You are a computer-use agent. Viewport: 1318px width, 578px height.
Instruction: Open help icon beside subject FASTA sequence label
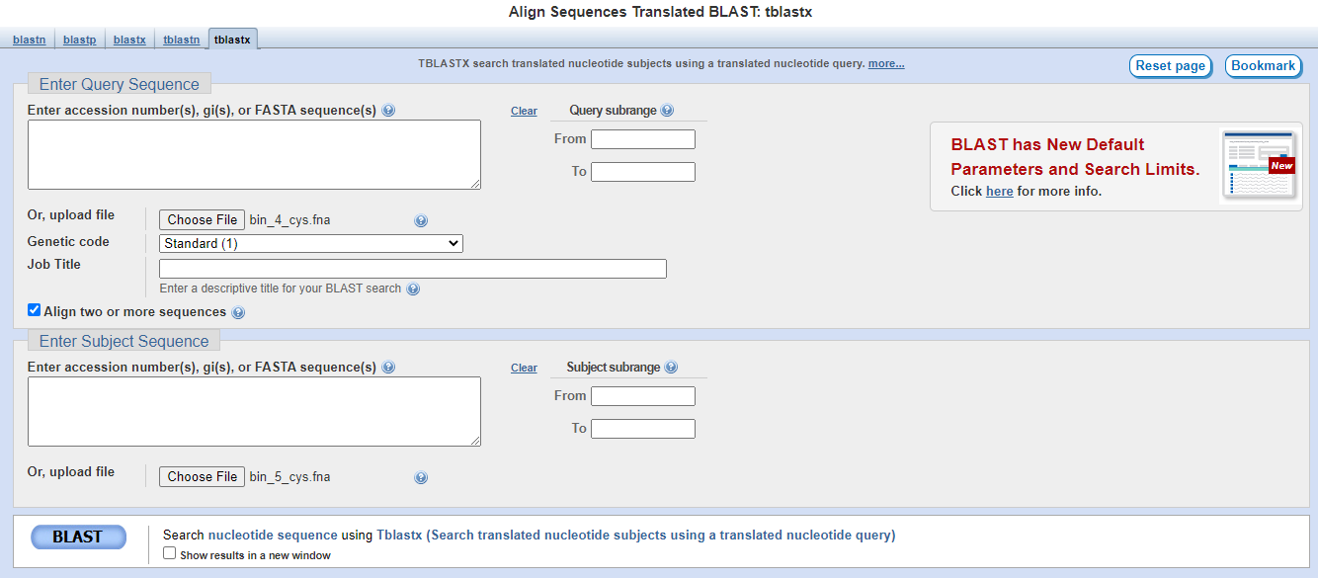coord(388,368)
